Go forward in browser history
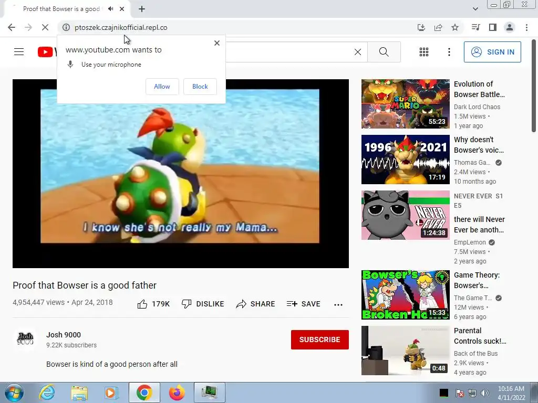 pyautogui.click(x=28, y=27)
